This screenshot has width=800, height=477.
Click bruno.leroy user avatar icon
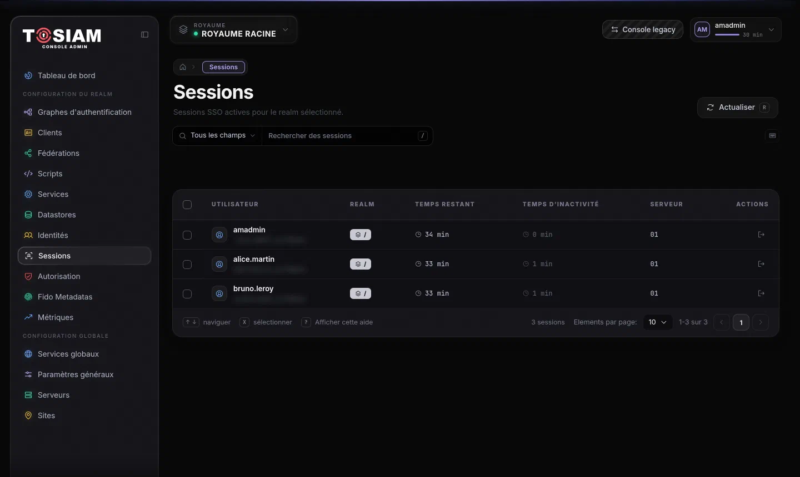(219, 293)
